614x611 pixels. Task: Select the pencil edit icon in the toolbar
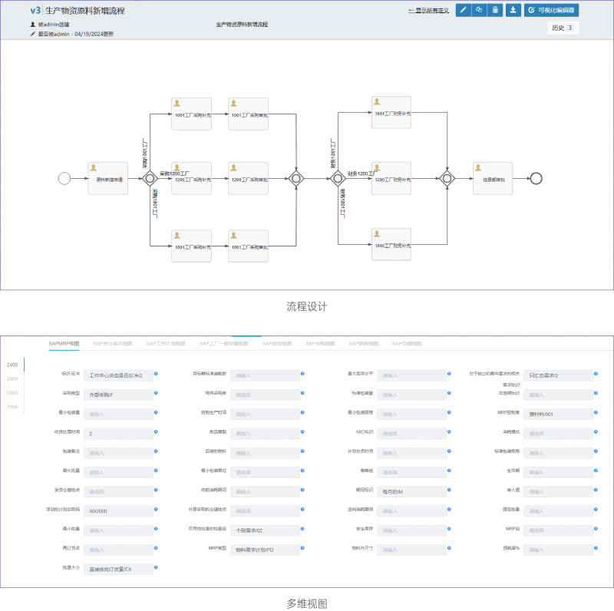[463, 10]
